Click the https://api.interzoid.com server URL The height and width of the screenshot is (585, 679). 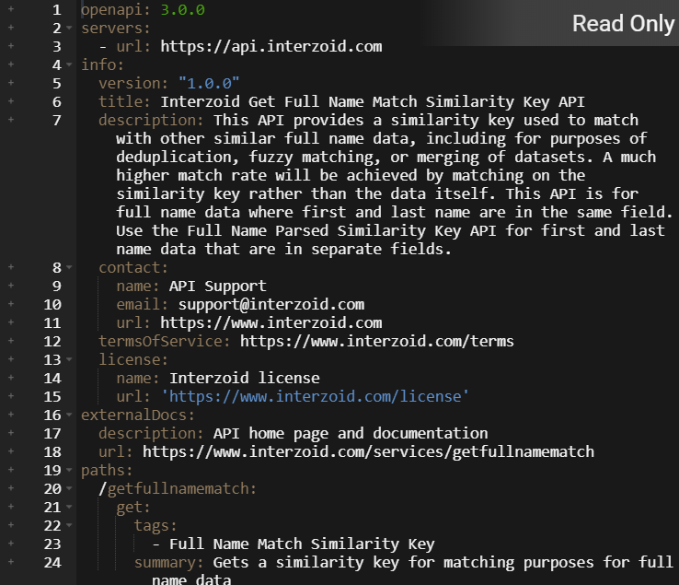271,46
